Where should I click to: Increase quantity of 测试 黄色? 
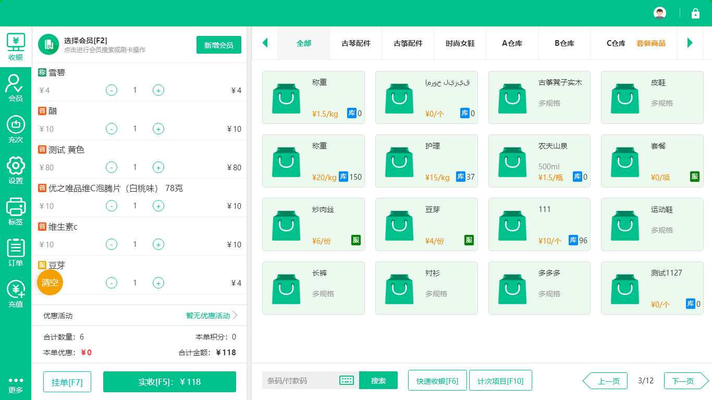[x=158, y=167]
